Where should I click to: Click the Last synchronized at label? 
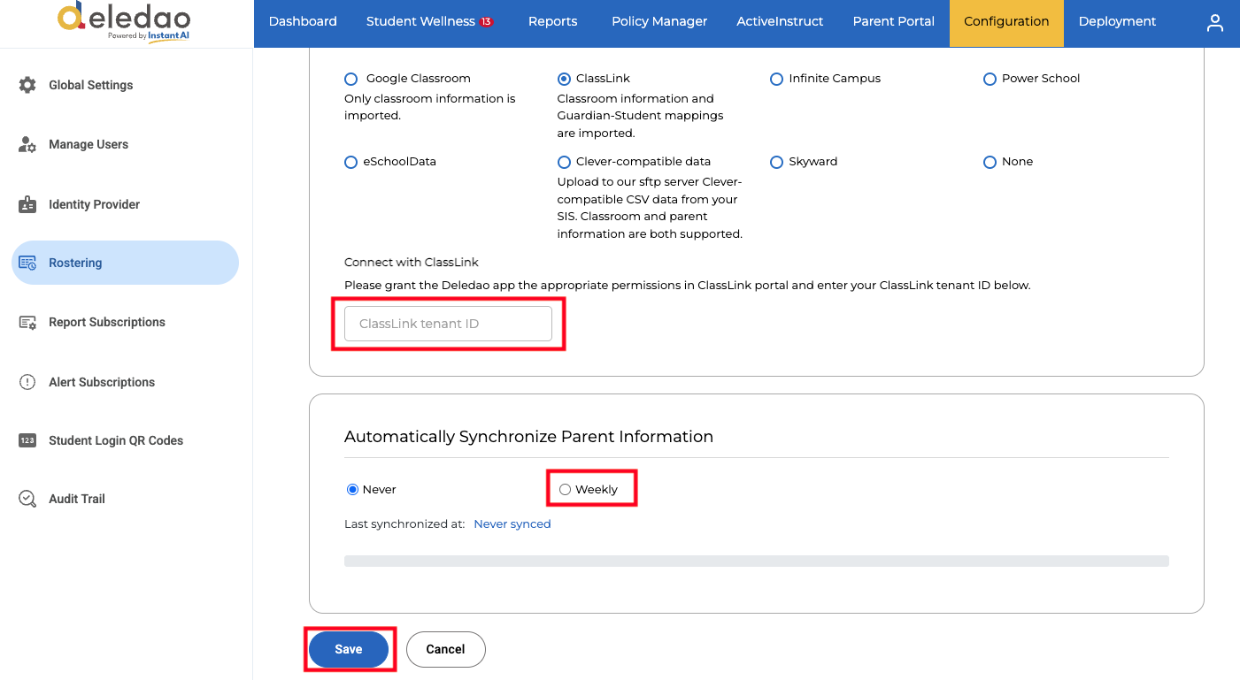(404, 524)
